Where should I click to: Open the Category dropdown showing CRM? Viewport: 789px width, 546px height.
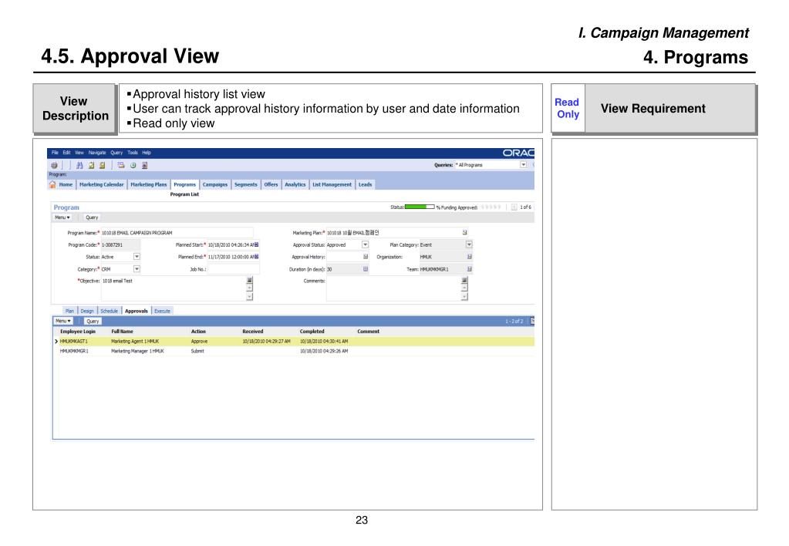(137, 269)
